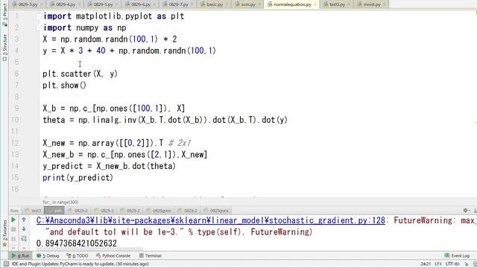477x268 pixels.
Task: Click the theta = np.linalg.inv line
Action: pos(165,120)
